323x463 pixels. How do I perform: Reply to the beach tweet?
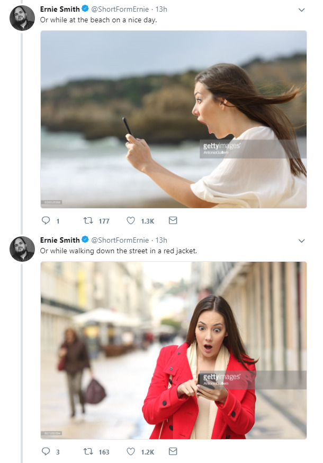[x=46, y=221]
